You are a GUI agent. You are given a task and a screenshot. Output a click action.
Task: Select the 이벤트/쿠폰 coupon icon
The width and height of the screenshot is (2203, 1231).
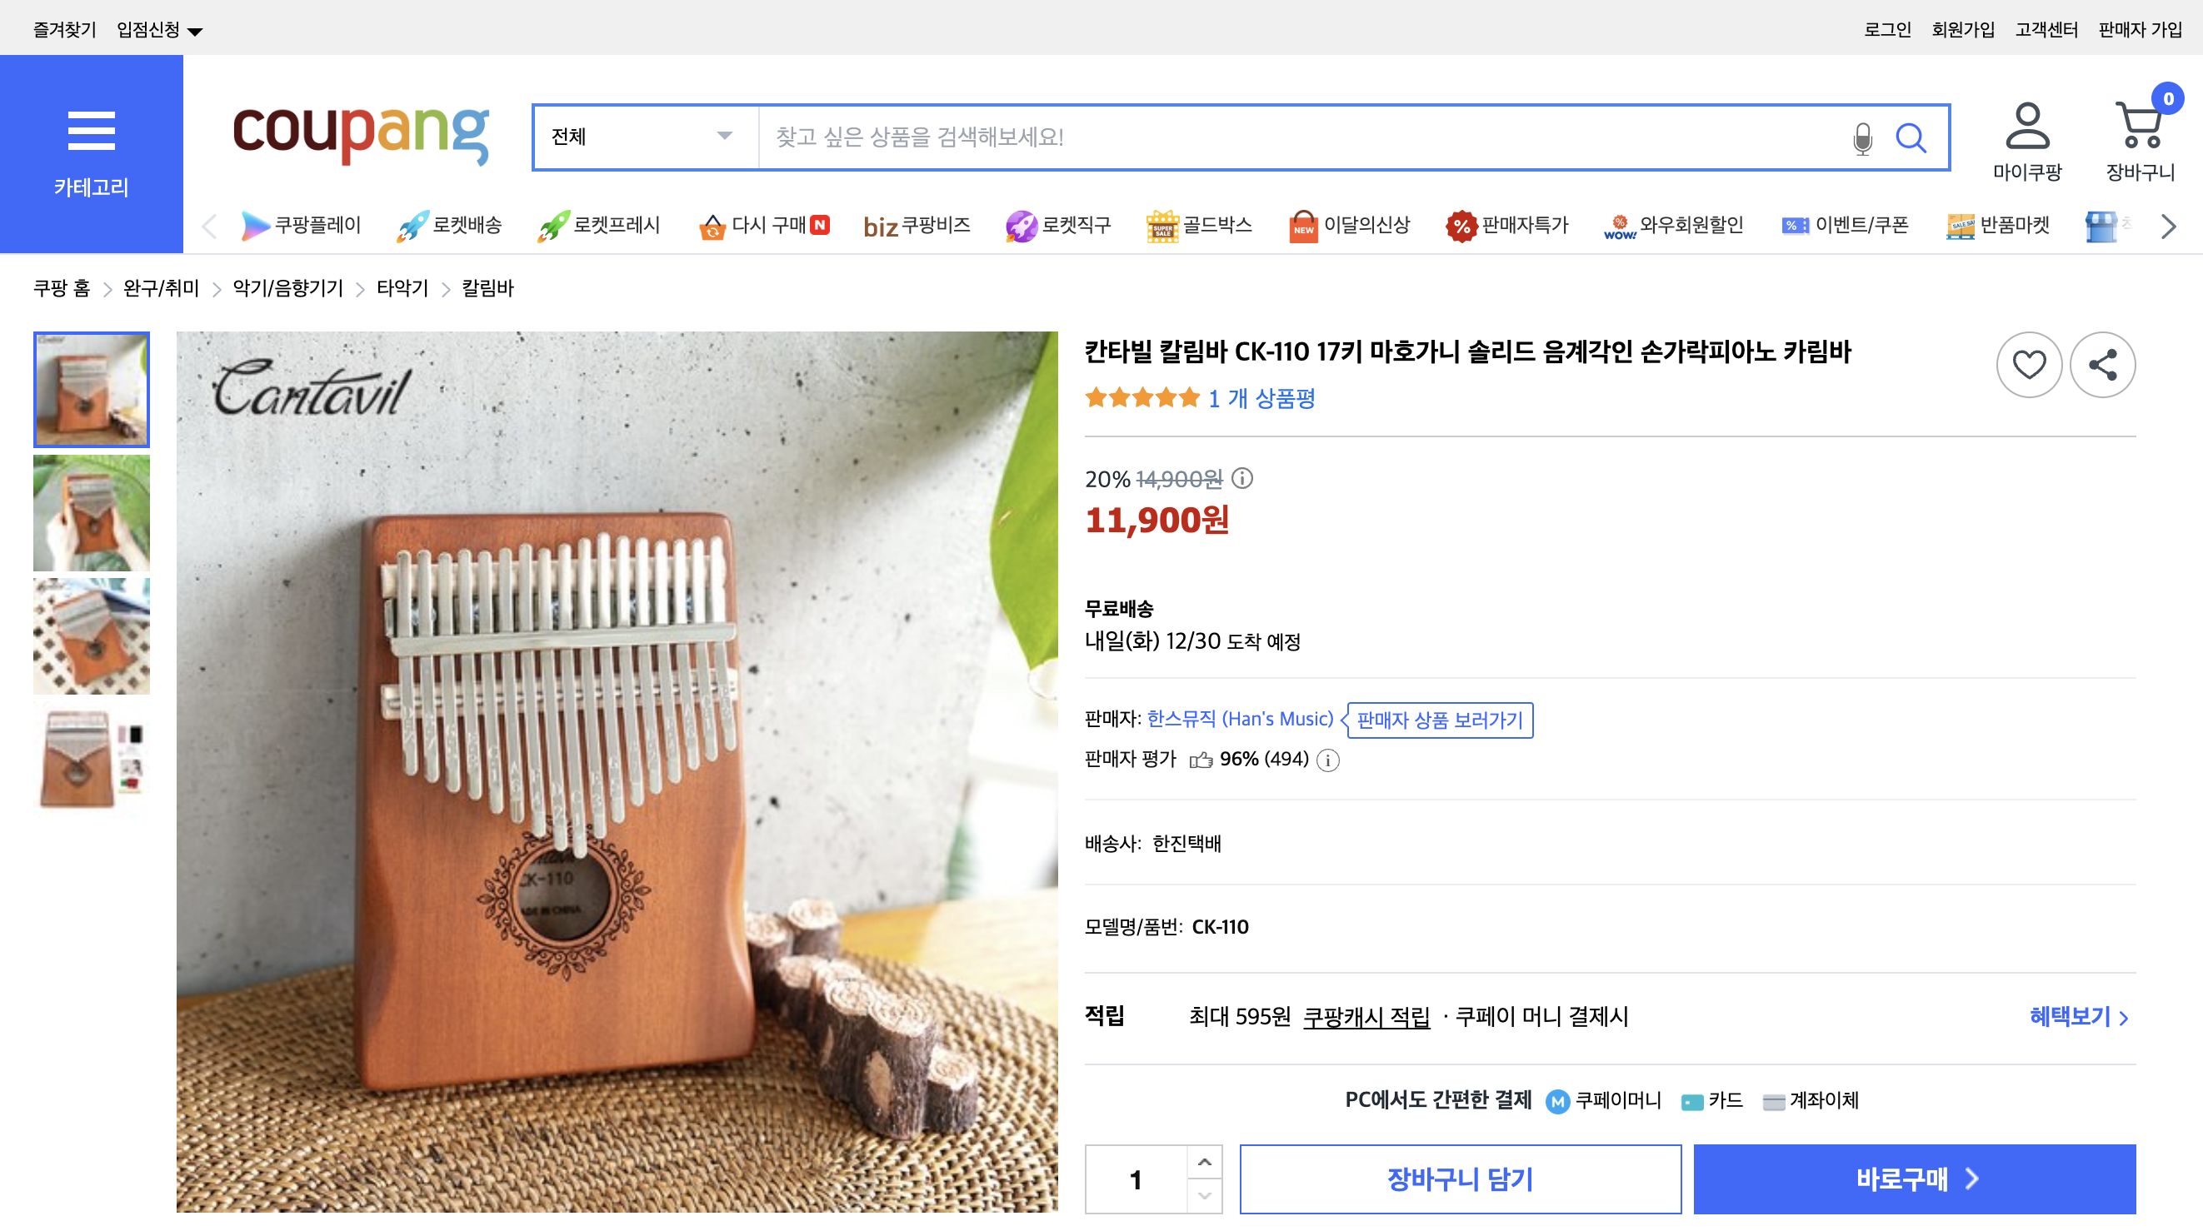pyautogui.click(x=1849, y=225)
